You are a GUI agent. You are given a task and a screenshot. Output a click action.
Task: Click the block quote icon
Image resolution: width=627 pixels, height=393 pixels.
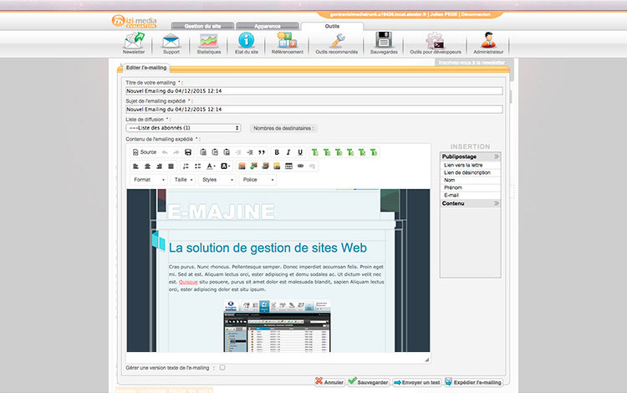[261, 152]
